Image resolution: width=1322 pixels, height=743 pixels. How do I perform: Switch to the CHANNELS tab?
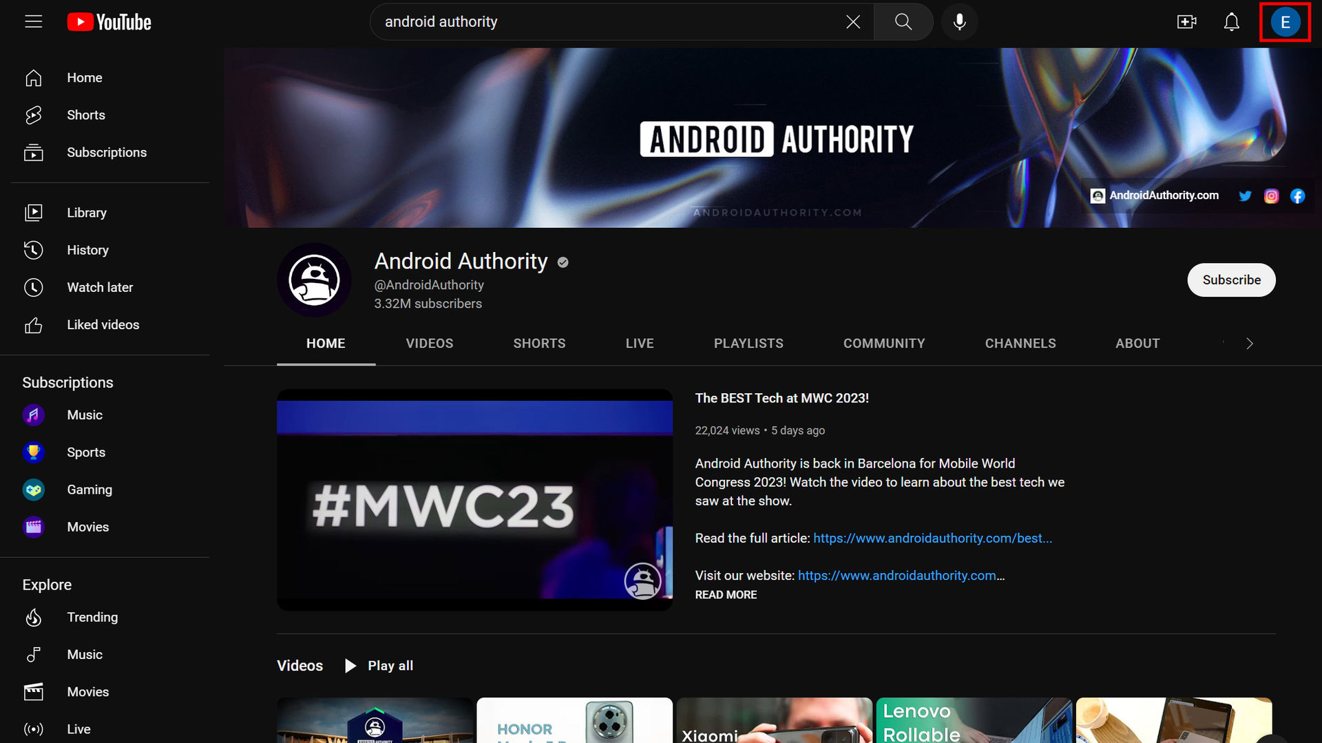tap(1020, 344)
